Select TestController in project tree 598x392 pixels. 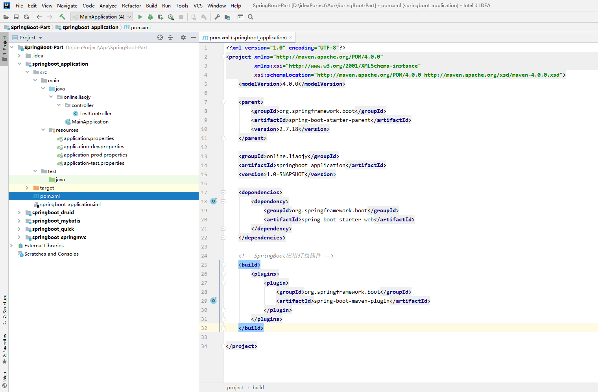coord(96,113)
